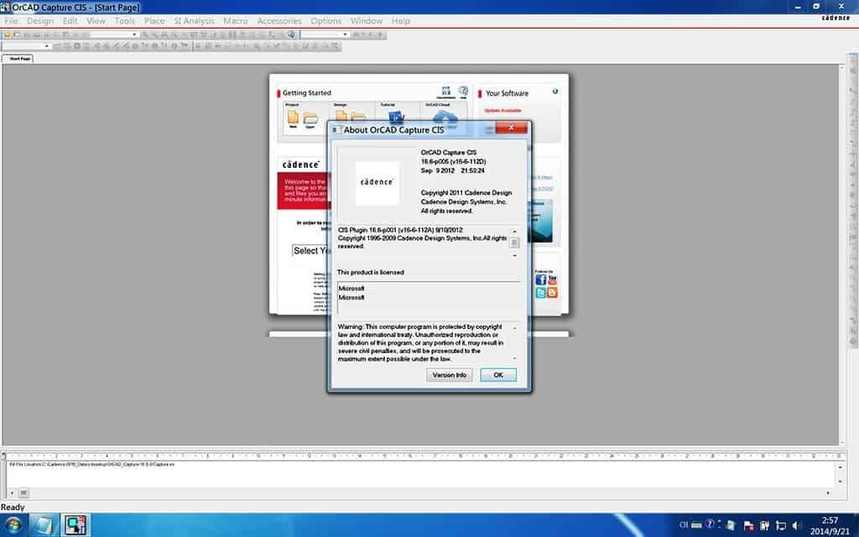
Task: Click the Your Software heading
Action: click(x=507, y=93)
